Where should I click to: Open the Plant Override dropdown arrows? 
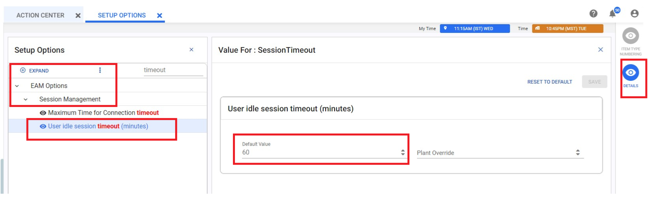pyautogui.click(x=578, y=152)
